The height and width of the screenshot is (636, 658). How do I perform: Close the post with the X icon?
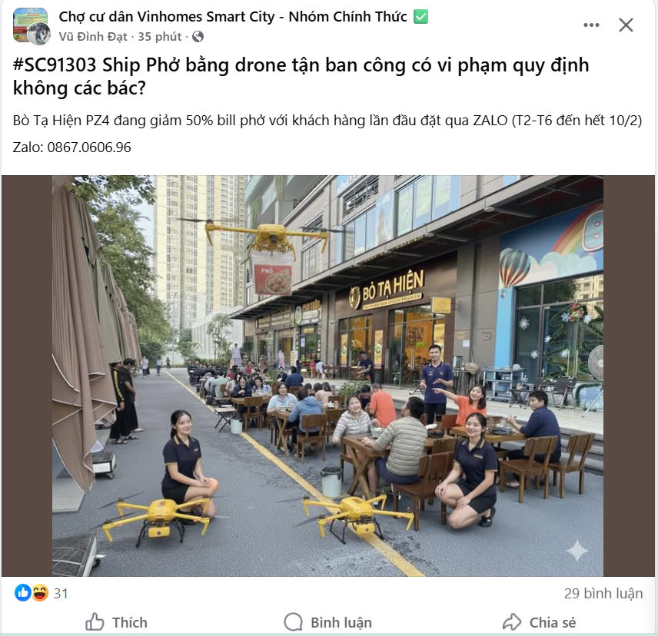click(626, 25)
